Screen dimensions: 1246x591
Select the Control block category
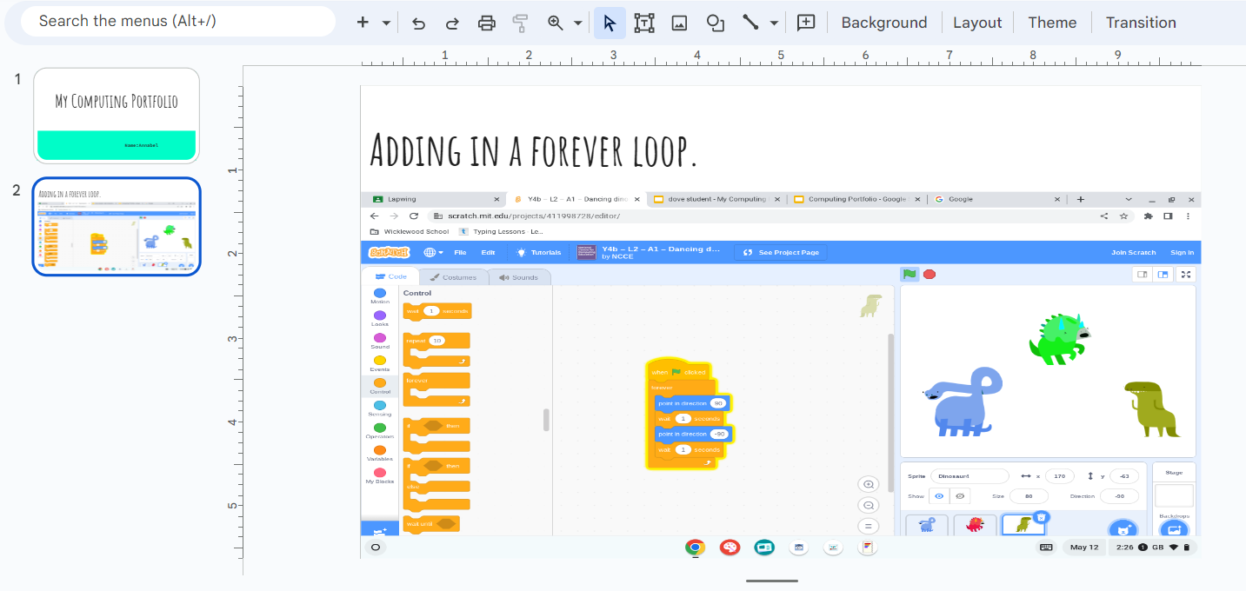click(x=380, y=386)
